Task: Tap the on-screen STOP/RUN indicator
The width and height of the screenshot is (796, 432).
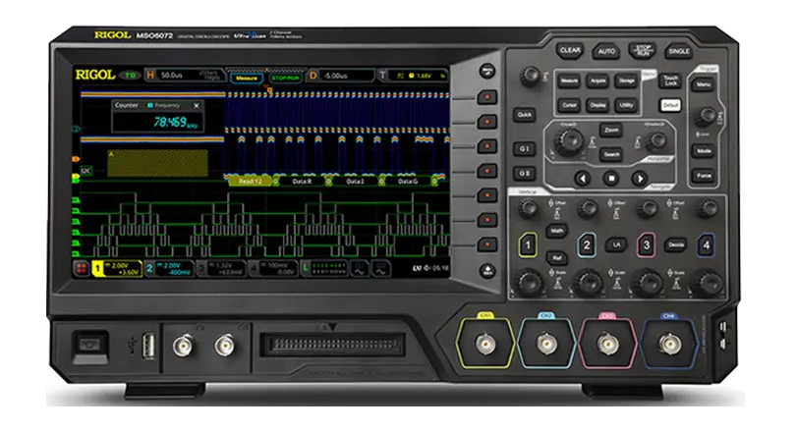Action: (285, 79)
